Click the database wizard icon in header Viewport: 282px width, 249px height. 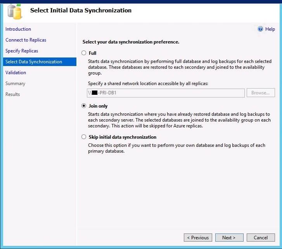pos(15,11)
